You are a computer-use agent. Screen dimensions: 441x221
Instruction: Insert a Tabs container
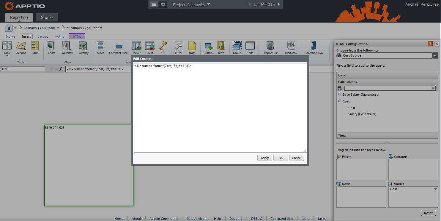(250, 47)
